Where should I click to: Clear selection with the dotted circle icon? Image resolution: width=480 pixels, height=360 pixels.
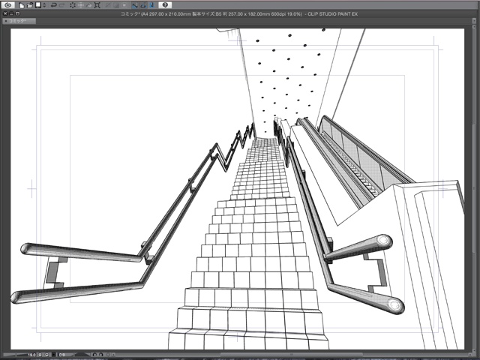(x=73, y=5)
